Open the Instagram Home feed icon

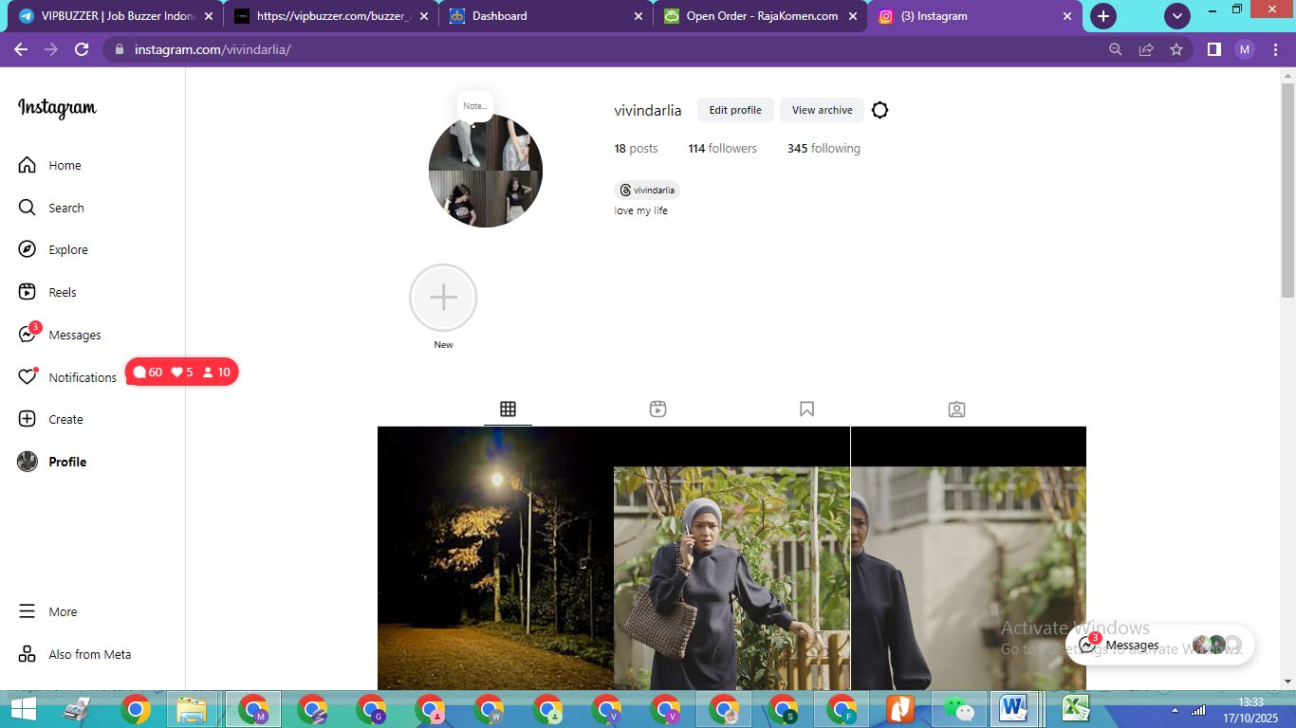28,165
